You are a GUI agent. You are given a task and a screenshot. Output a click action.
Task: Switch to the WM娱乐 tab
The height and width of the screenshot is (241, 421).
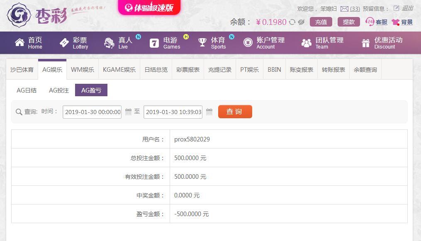pos(83,70)
